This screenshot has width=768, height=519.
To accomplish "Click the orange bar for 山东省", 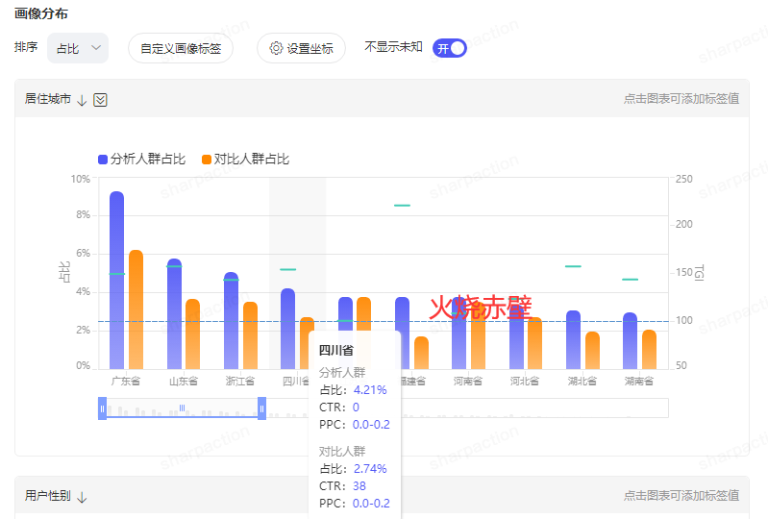I will (193, 334).
